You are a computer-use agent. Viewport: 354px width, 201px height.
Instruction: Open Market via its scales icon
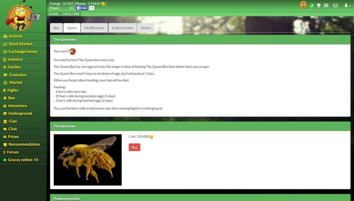[5, 82]
